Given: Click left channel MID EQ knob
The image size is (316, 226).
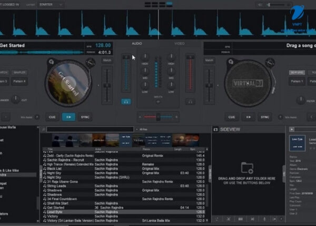Looking at the screenshot, I should [145, 71].
